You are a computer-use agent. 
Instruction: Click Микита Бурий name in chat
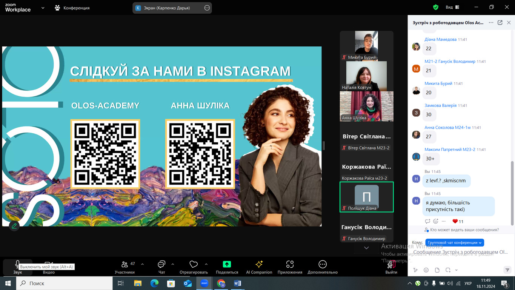[x=438, y=83]
